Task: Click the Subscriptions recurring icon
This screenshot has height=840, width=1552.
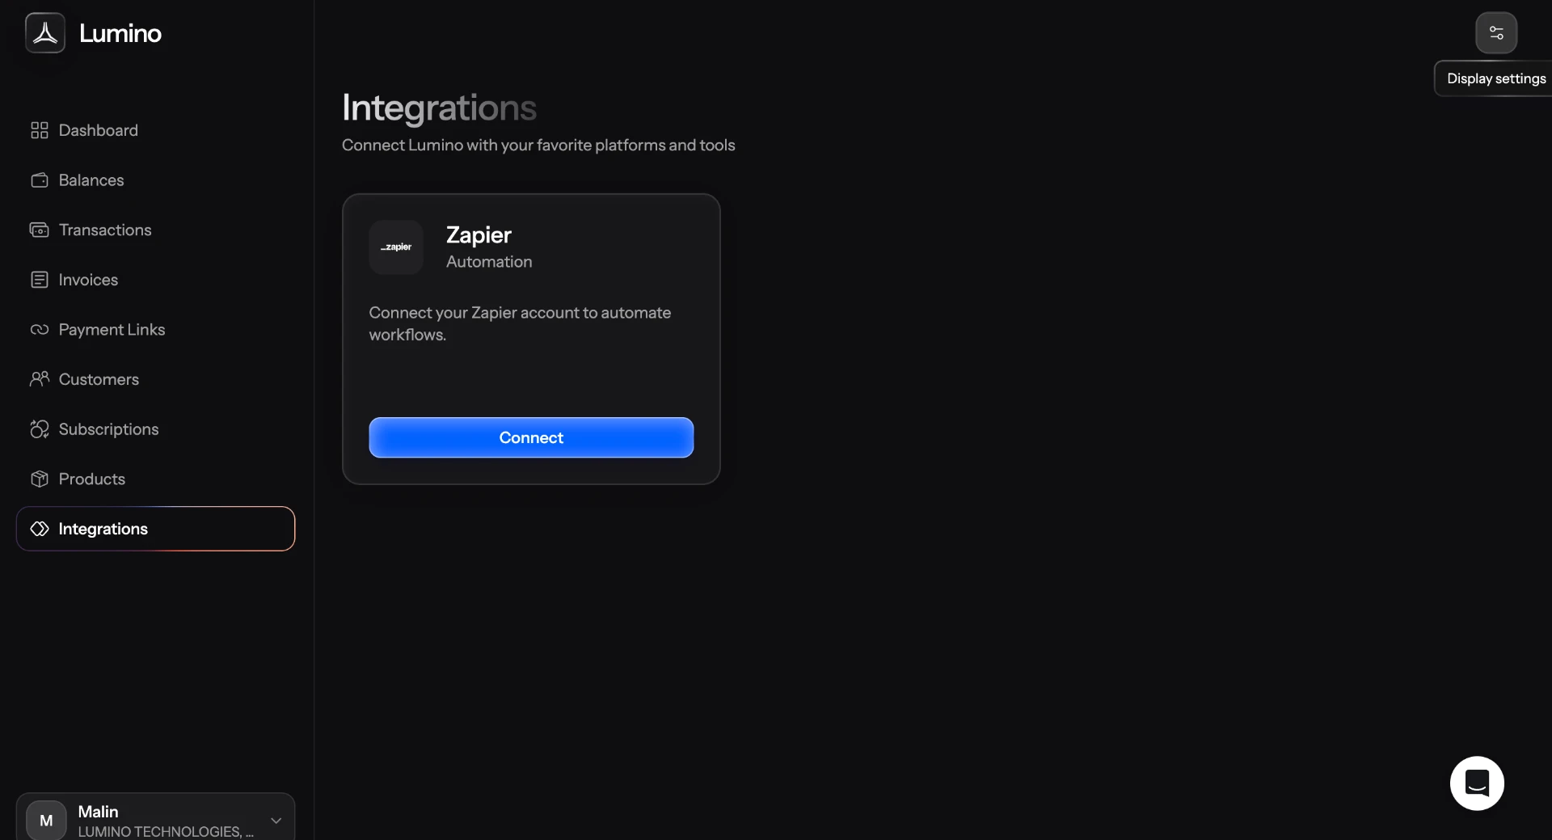Action: point(40,429)
